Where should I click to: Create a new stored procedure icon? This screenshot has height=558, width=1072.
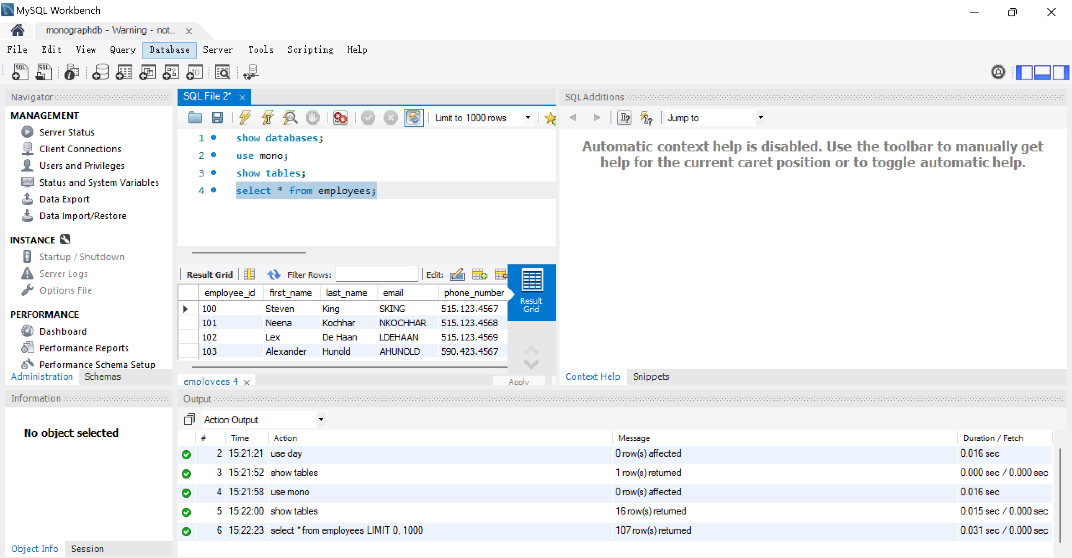click(171, 72)
